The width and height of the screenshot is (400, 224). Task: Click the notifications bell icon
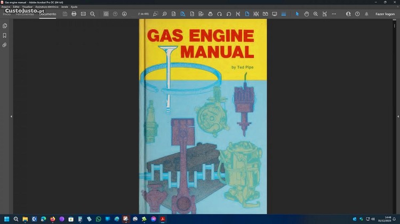click(x=366, y=14)
